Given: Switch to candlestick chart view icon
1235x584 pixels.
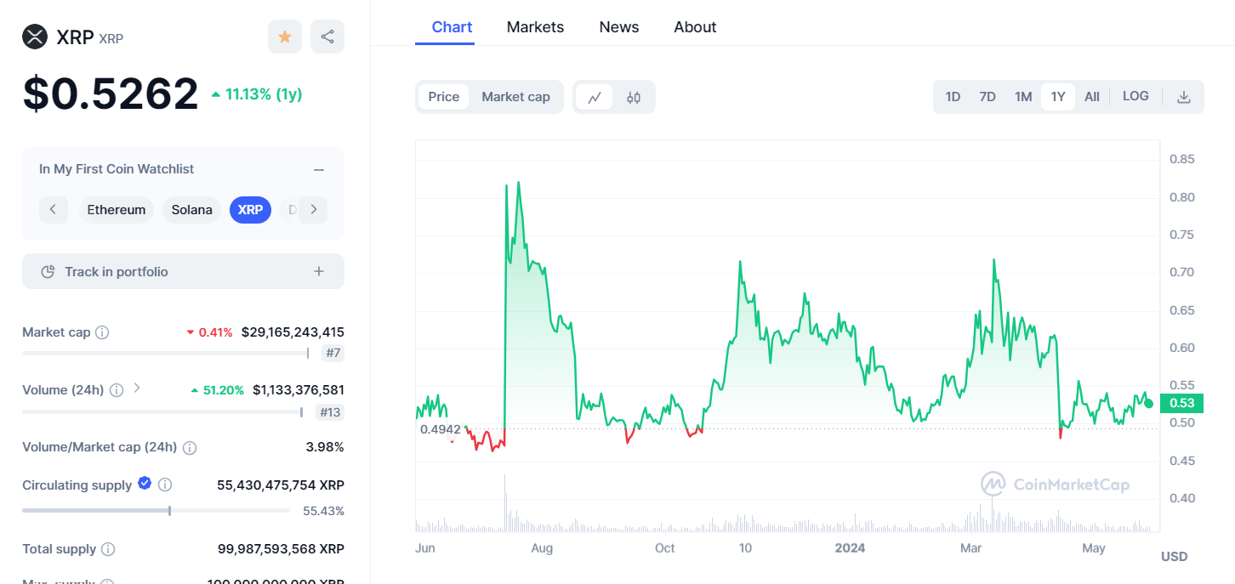Looking at the screenshot, I should point(634,97).
